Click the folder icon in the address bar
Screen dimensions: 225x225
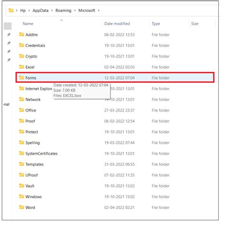point(11,10)
